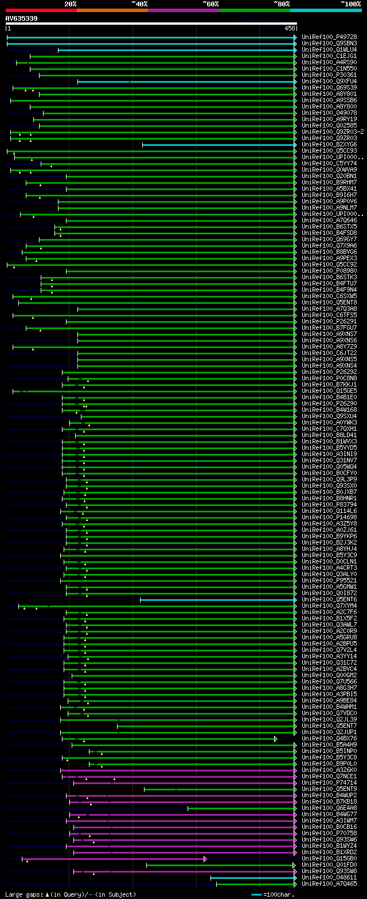Select UniRef100_C6SXW5 label
The width and height of the screenshot is (367, 899).
(x=329, y=296)
